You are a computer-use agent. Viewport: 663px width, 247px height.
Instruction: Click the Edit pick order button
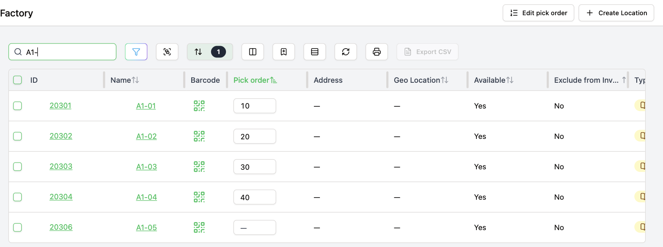[x=538, y=13]
